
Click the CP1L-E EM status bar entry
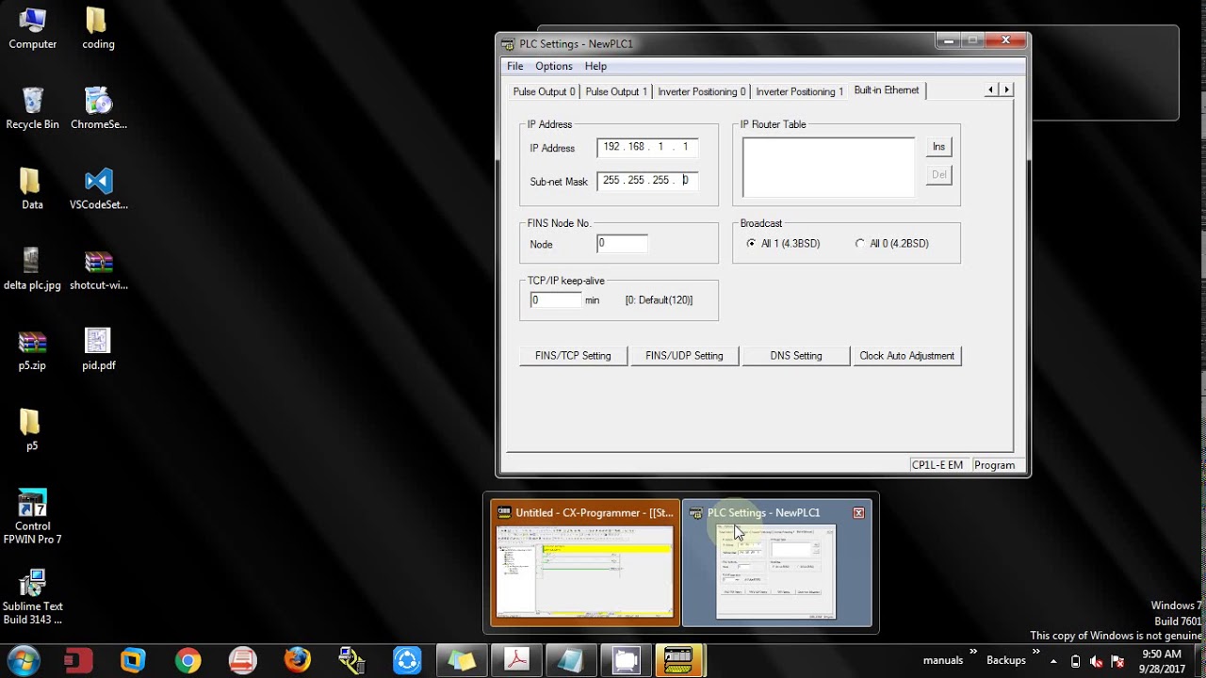tap(937, 465)
